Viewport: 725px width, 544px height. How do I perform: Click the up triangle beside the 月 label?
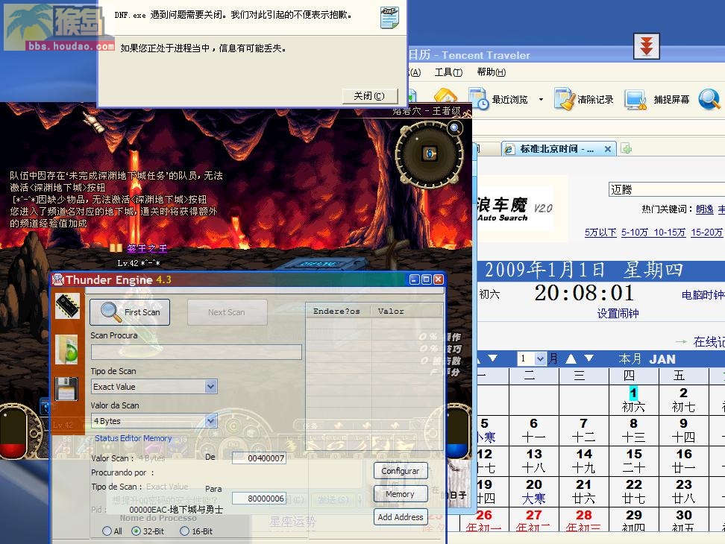pyautogui.click(x=571, y=358)
